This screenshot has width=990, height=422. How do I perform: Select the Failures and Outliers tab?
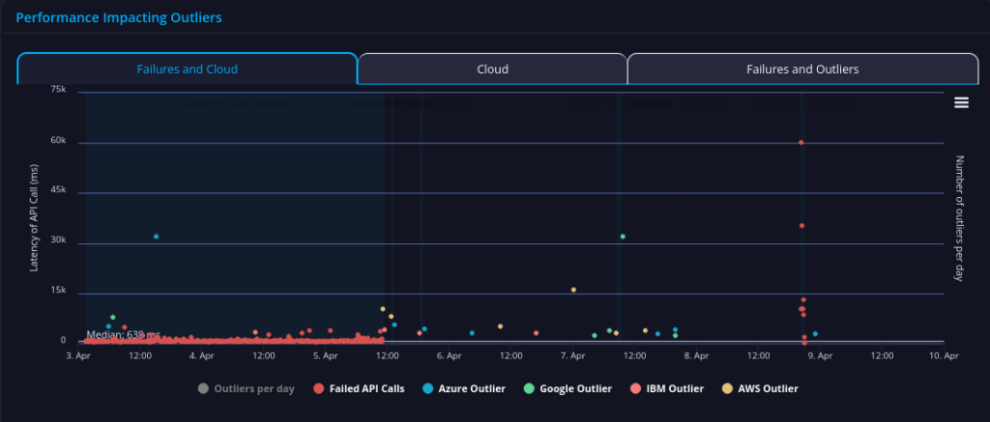802,70
